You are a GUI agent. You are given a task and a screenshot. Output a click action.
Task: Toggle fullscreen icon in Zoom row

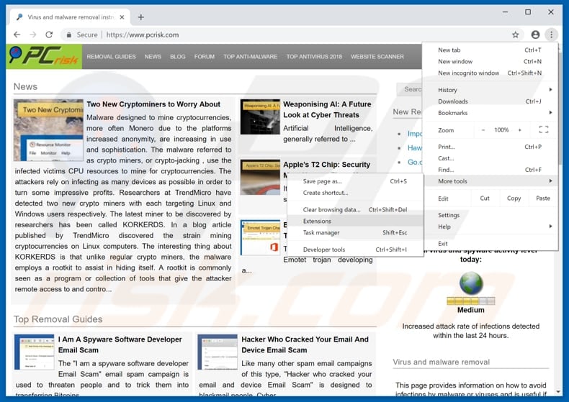click(x=543, y=129)
